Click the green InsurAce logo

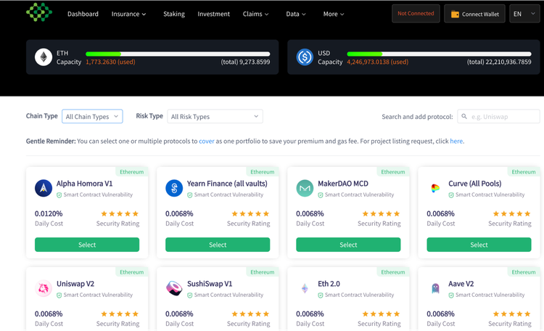[x=39, y=12]
